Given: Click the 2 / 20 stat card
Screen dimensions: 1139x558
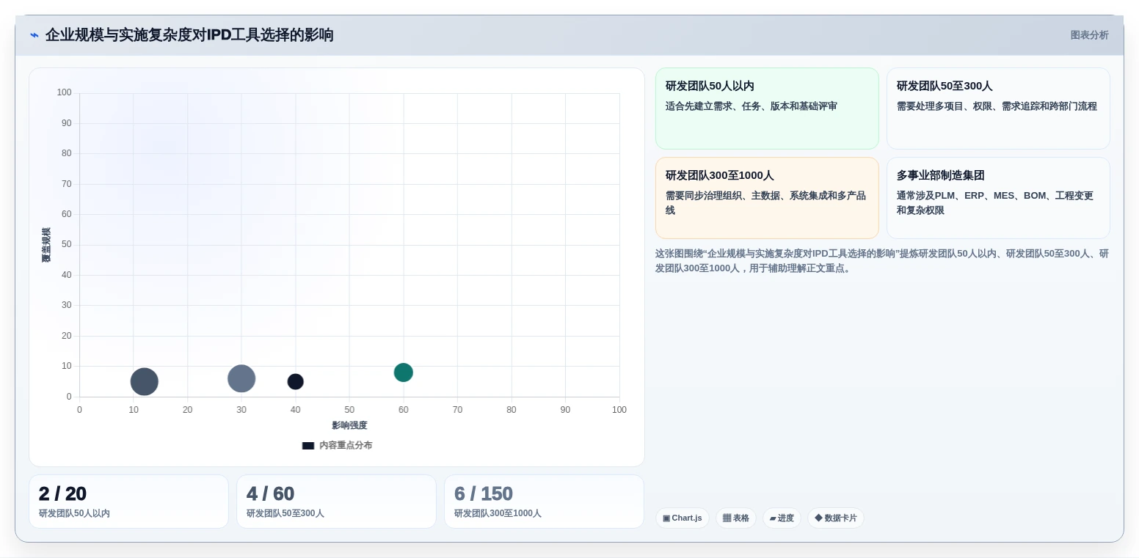Looking at the screenshot, I should pos(128,502).
